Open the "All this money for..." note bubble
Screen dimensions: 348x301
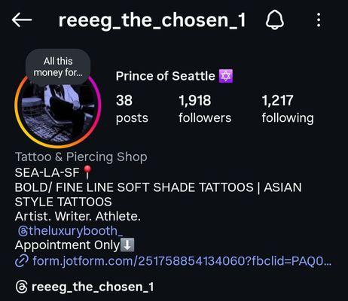pos(58,67)
